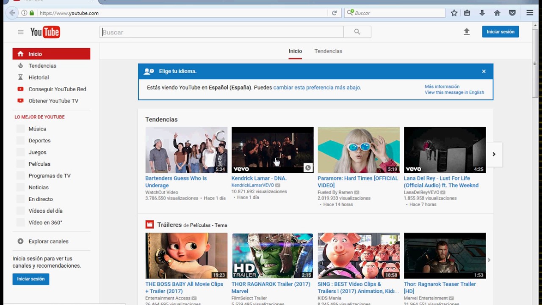Open Paramore Hard Times video thumbnail

pyautogui.click(x=359, y=150)
